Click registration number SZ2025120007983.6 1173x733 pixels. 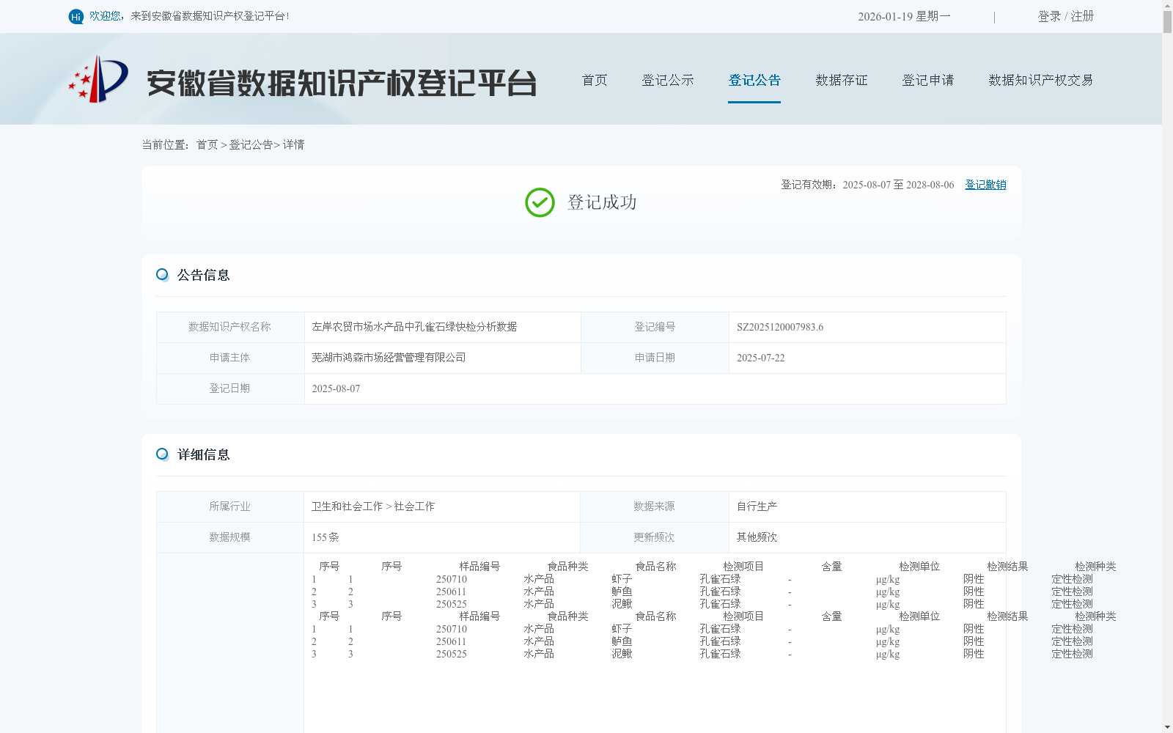(x=780, y=327)
